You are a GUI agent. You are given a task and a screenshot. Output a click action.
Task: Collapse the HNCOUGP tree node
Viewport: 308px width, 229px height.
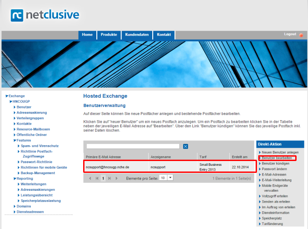(11, 101)
